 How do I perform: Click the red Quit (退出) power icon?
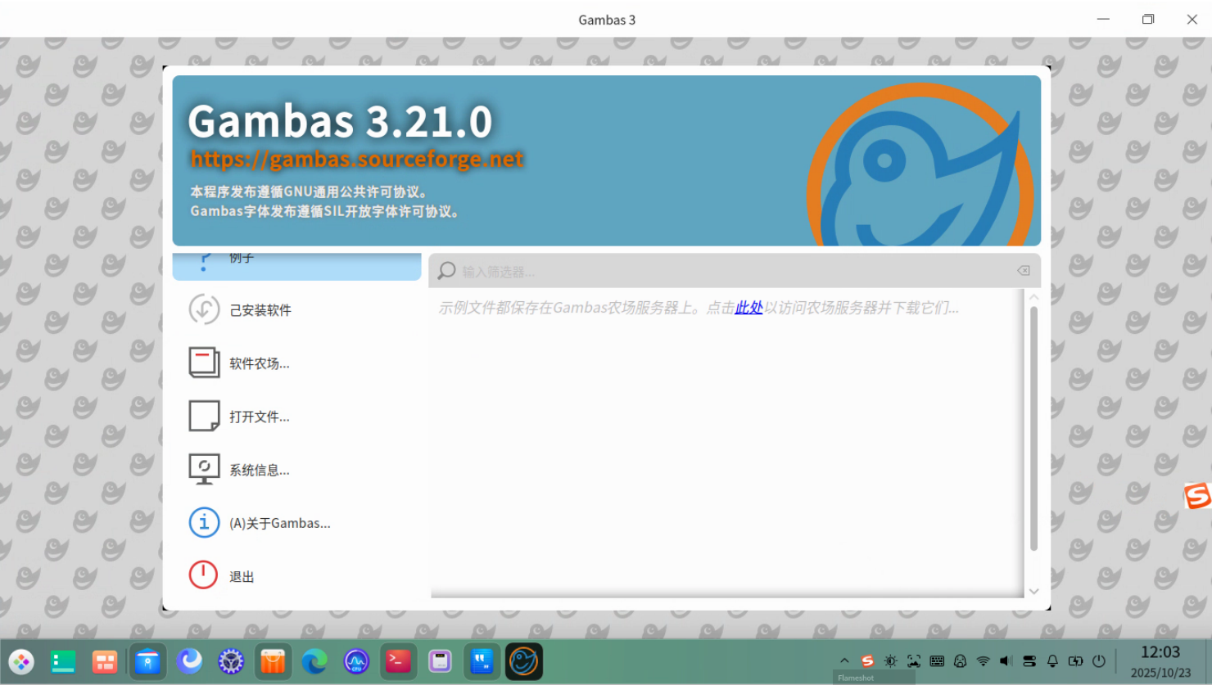pos(204,575)
